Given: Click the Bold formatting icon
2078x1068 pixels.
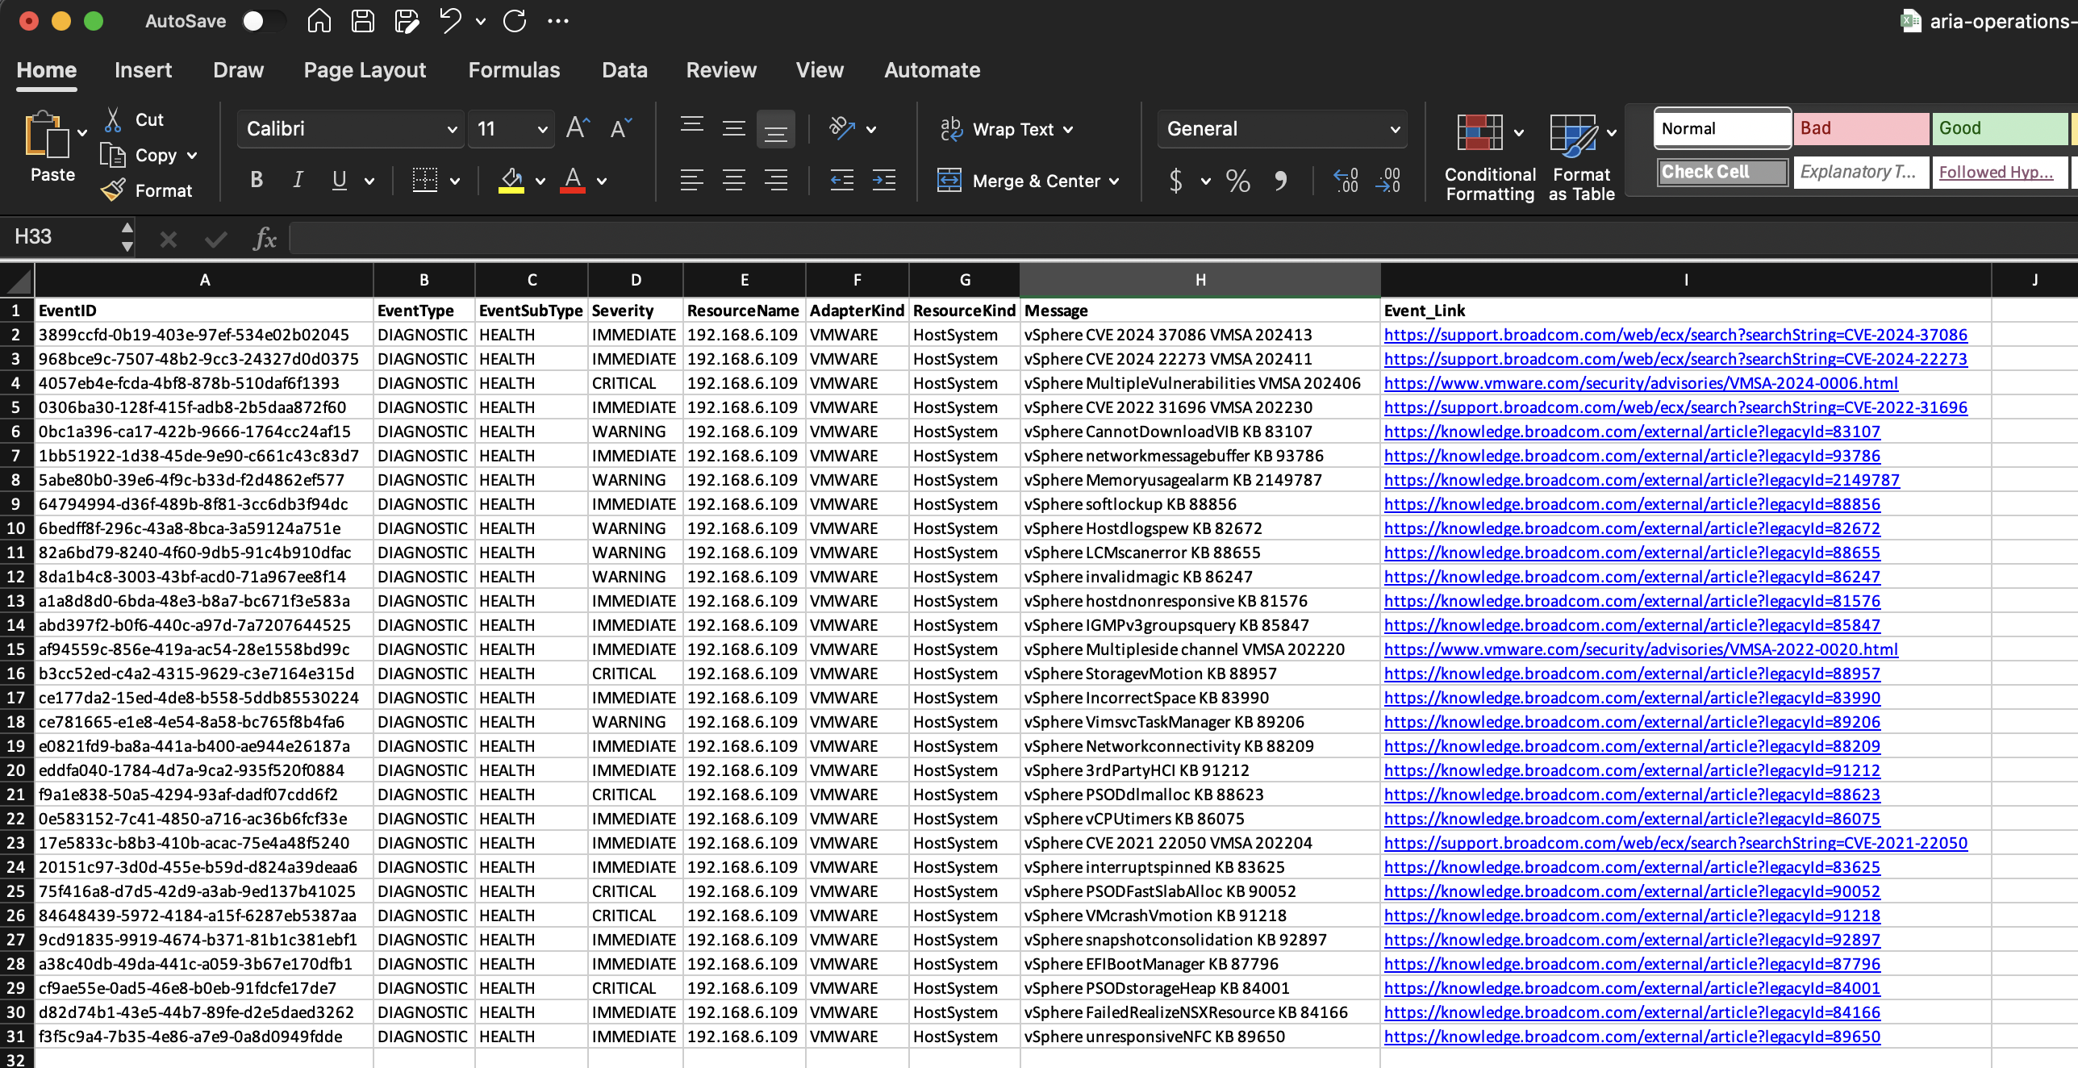Looking at the screenshot, I should (257, 180).
